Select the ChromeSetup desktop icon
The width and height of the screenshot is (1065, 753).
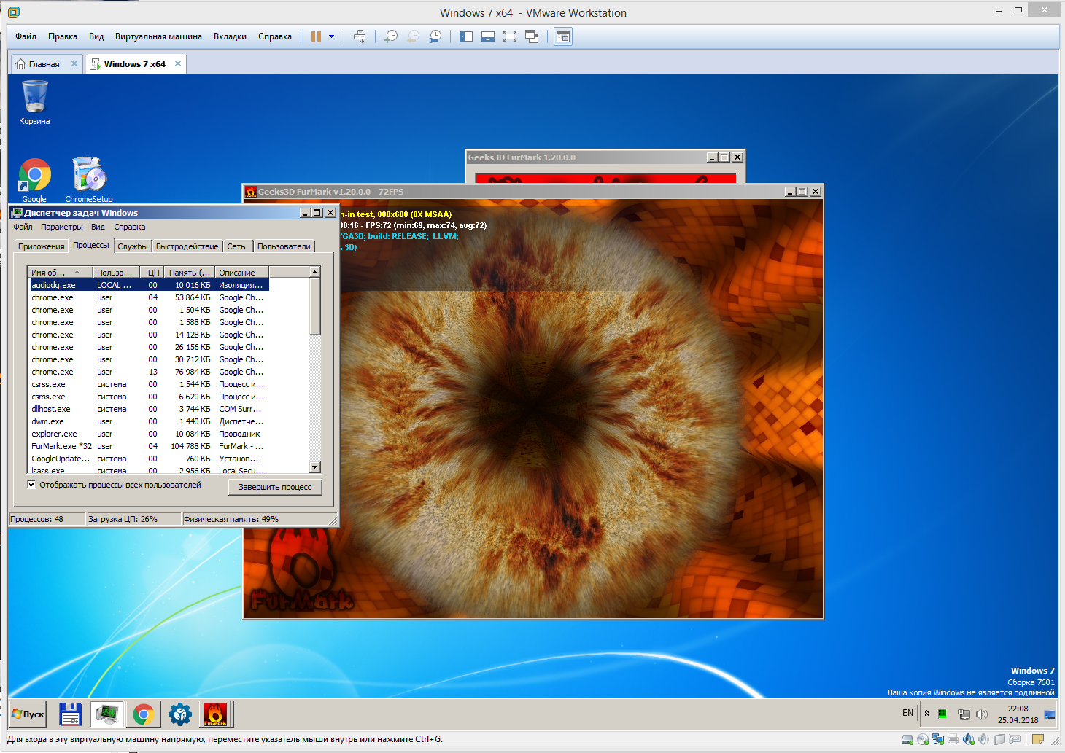point(89,180)
